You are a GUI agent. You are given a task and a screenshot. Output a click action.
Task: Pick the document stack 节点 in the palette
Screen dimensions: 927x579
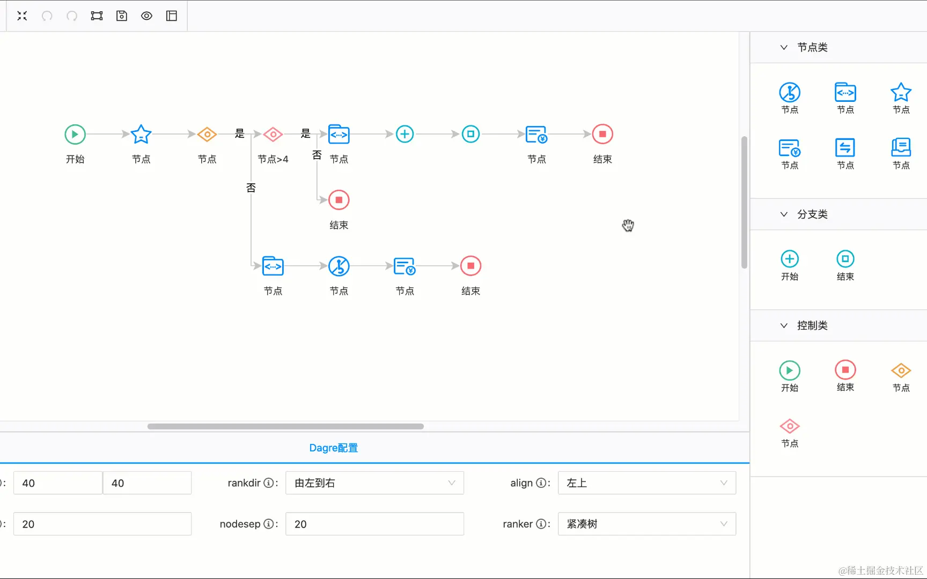pos(901,148)
